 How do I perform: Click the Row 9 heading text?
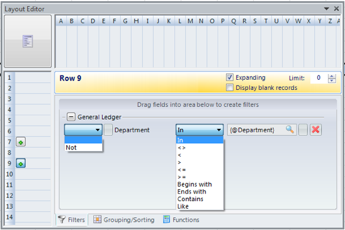(x=71, y=78)
